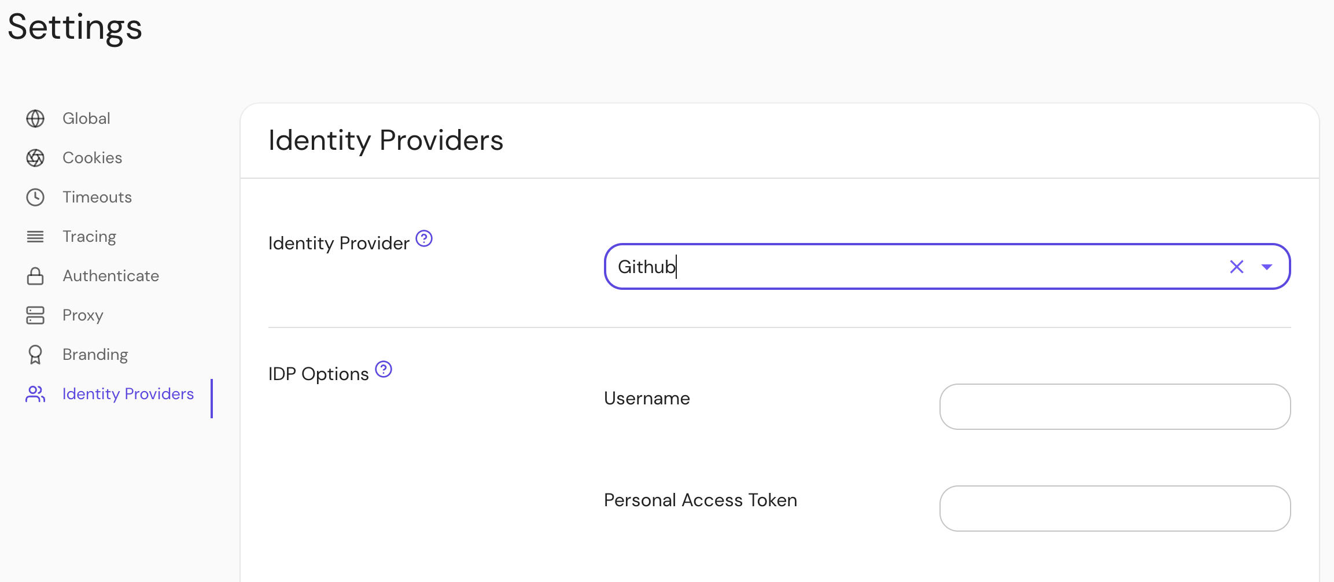Image resolution: width=1334 pixels, height=582 pixels.
Task: Navigate to the Timeouts settings section
Action: [97, 197]
